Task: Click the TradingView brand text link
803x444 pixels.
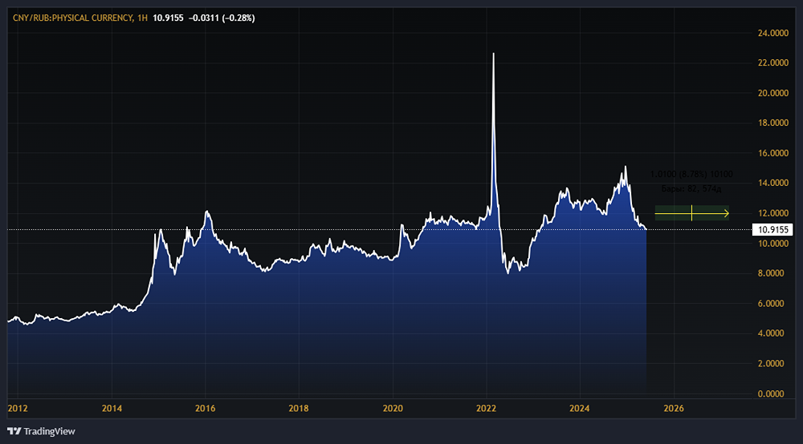Action: click(49, 431)
